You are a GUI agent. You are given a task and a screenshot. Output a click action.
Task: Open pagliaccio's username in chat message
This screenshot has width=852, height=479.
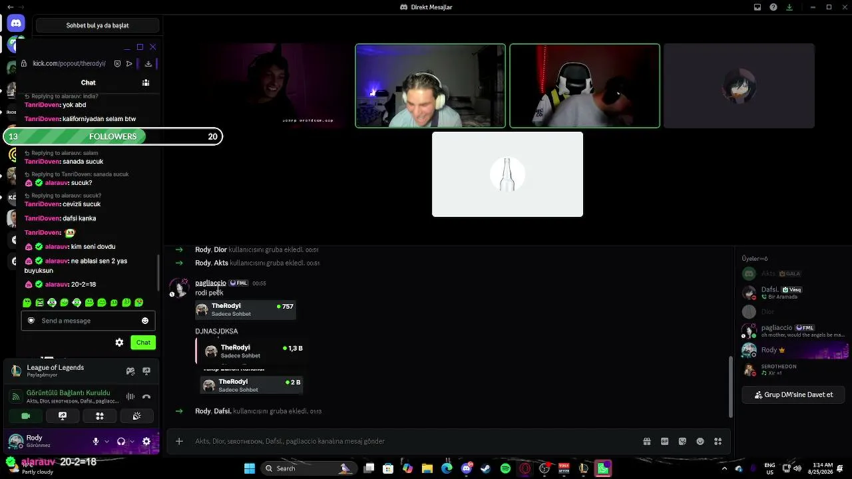click(x=210, y=283)
